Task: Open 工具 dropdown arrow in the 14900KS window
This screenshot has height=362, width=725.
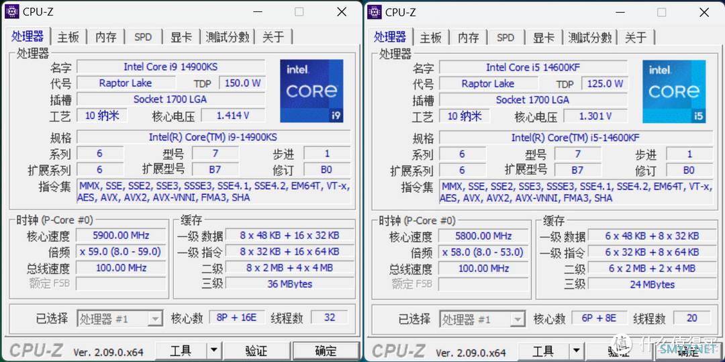Action: (x=213, y=351)
